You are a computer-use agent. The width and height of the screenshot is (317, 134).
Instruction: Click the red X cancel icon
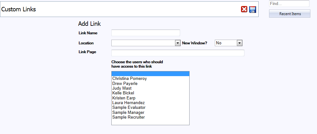click(244, 9)
